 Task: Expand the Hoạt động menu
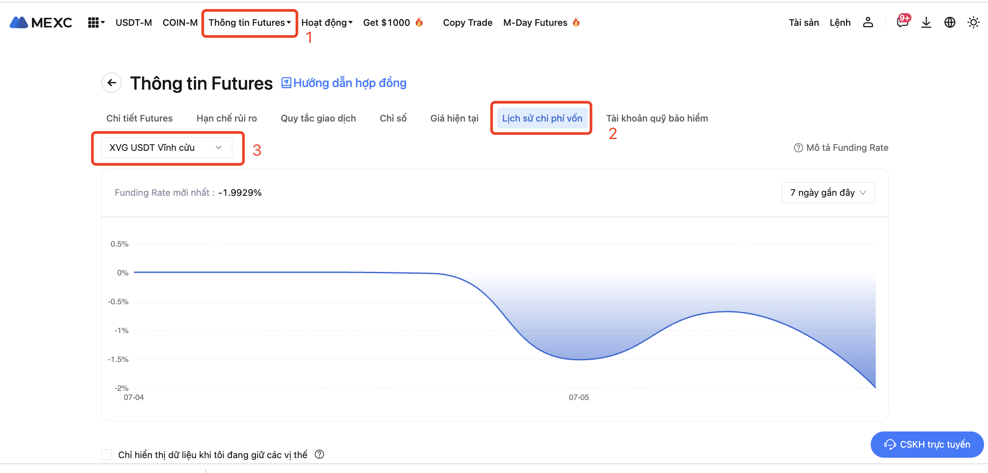click(326, 23)
